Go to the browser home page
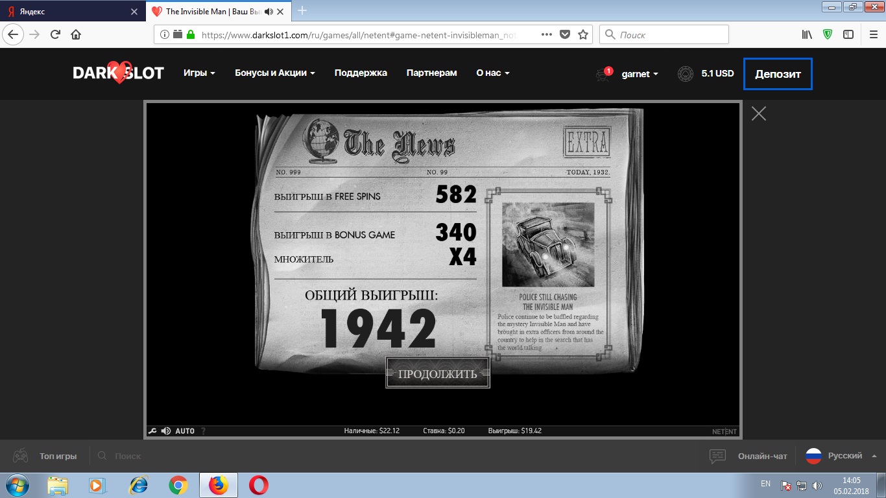 click(76, 34)
